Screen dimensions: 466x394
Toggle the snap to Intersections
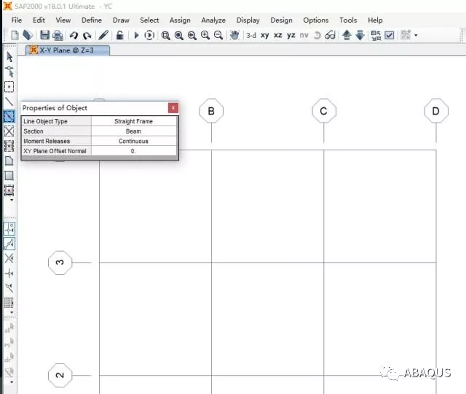(9, 258)
